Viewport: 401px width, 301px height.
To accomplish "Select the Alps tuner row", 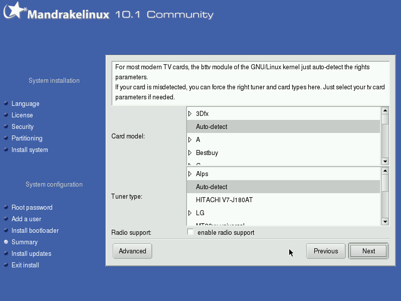I will (283, 174).
